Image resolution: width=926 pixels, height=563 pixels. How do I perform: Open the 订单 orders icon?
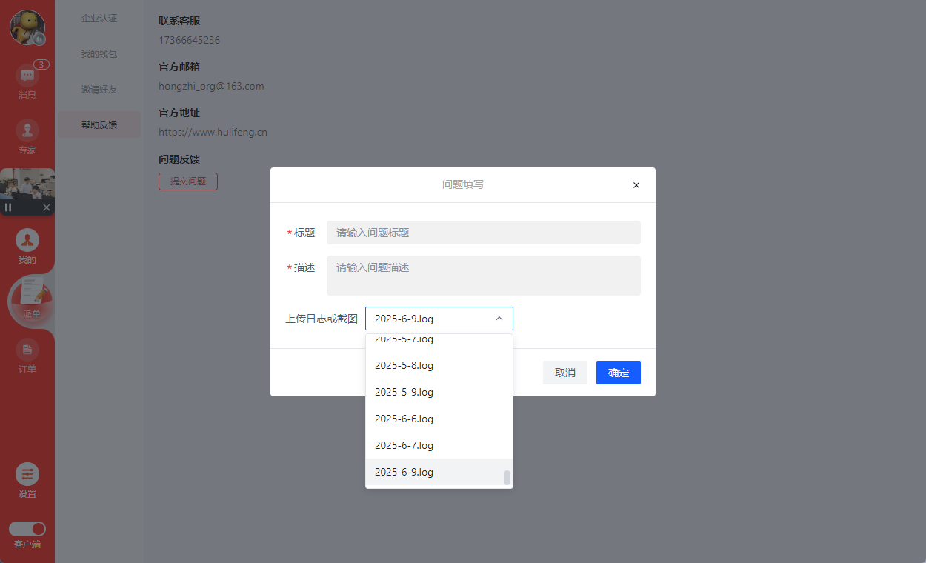coord(27,350)
